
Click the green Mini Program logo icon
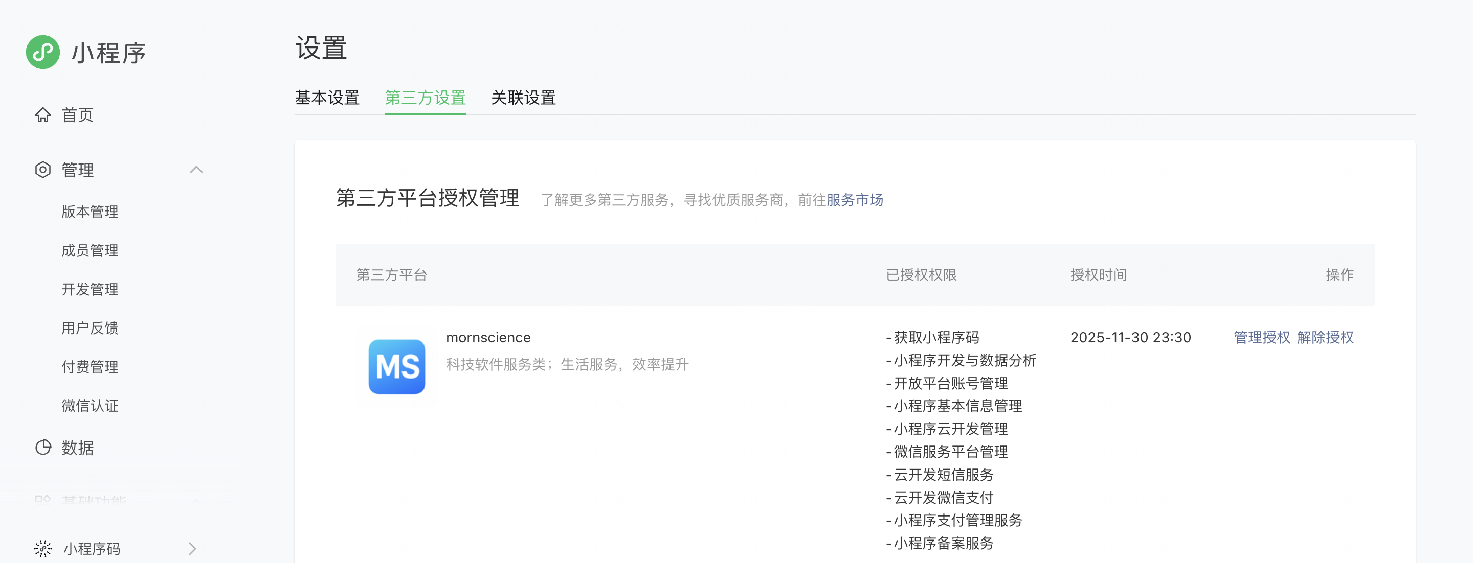[x=43, y=53]
